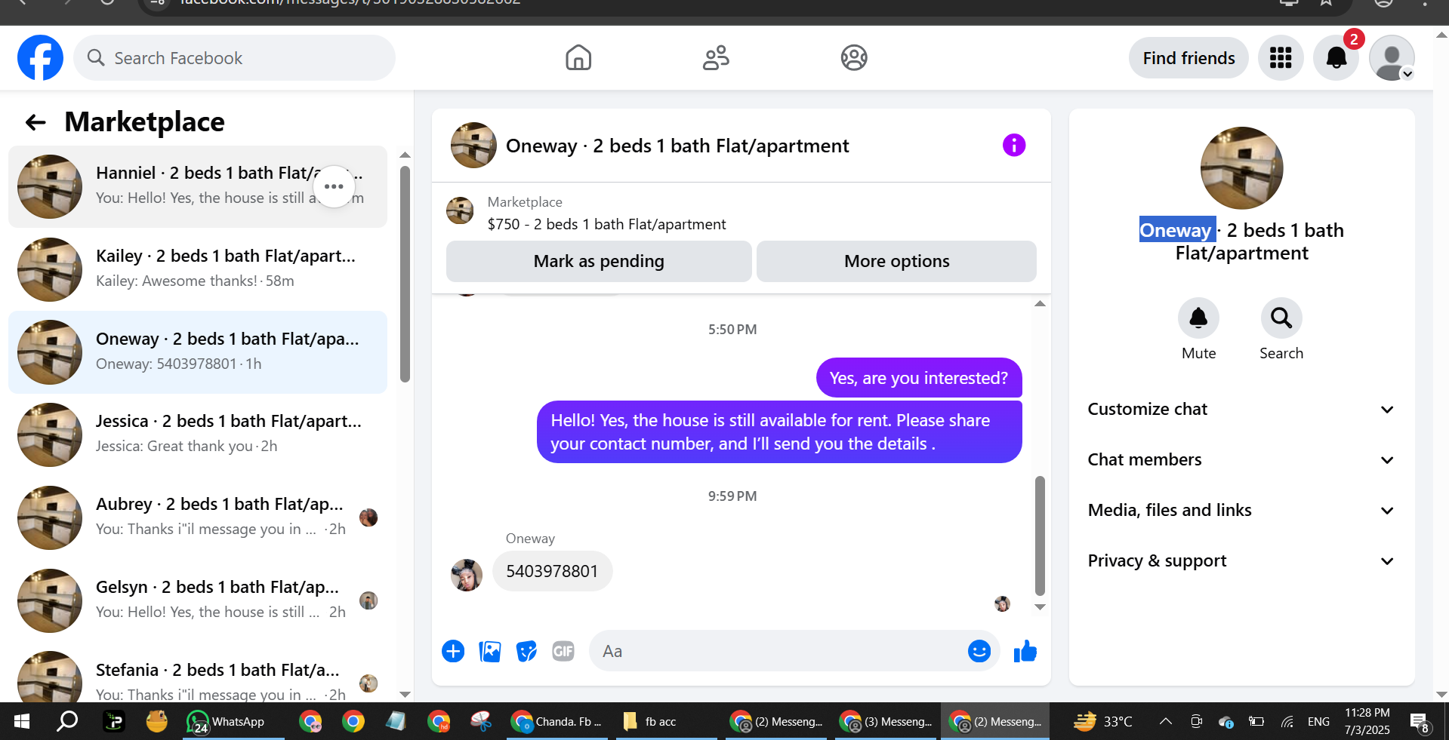Click the ENG language indicator
1449x740 pixels.
[x=1318, y=722]
